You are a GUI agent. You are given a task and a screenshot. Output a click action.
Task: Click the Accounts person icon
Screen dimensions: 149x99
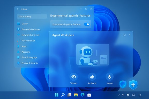[x=18, y=52]
